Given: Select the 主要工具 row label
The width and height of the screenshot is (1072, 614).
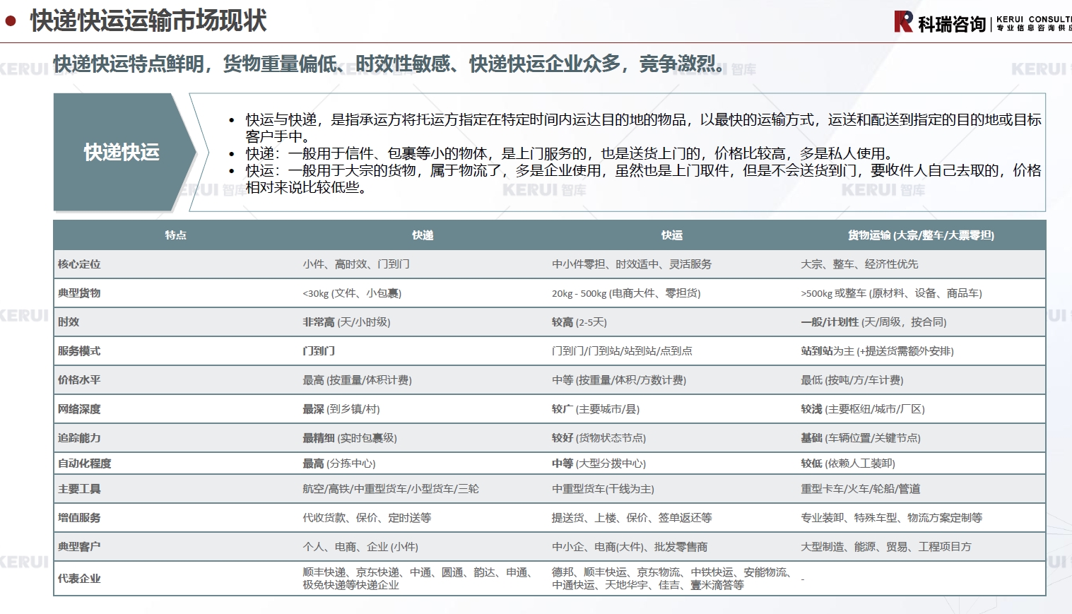Looking at the screenshot, I should pos(79,489).
